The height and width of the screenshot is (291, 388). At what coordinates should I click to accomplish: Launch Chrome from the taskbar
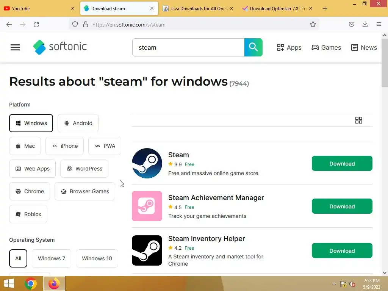[x=31, y=283]
